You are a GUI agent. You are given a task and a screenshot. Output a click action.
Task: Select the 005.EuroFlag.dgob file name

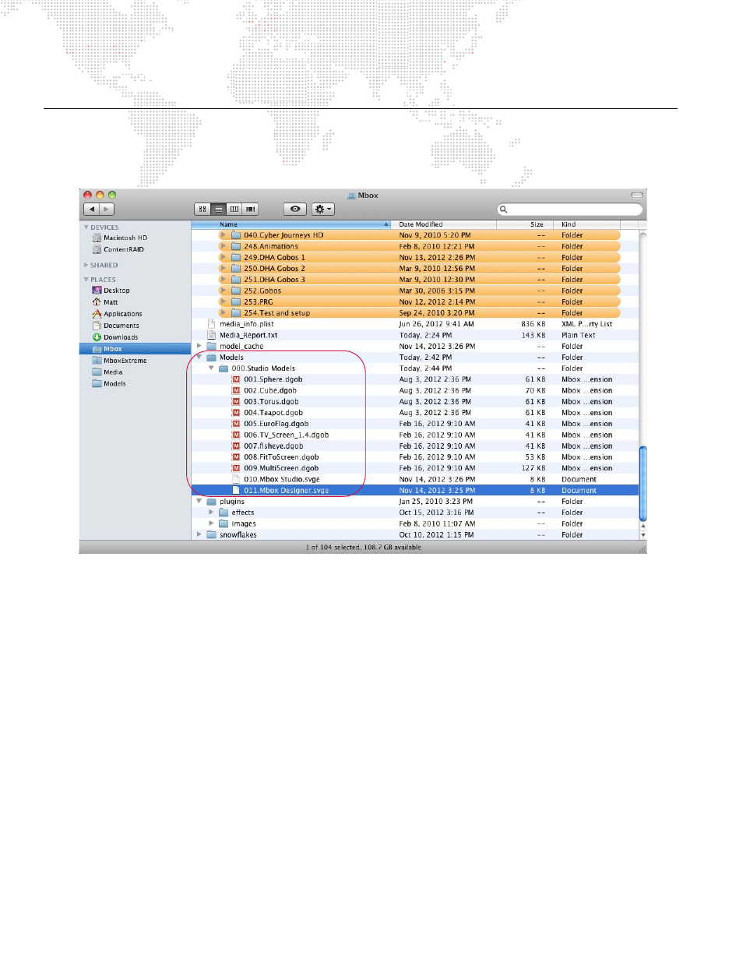pos(276,425)
